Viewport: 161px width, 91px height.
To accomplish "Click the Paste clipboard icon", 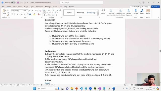I will [x=4, y=11].
